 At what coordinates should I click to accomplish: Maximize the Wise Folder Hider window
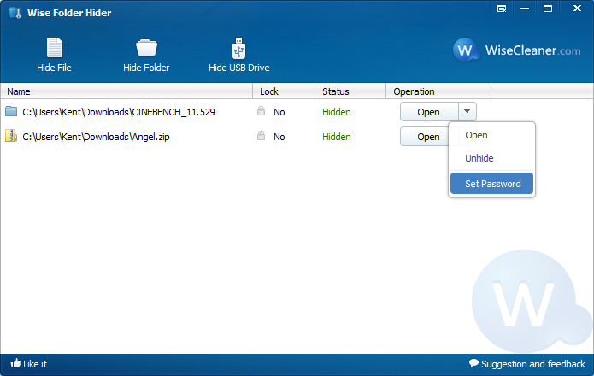point(548,9)
